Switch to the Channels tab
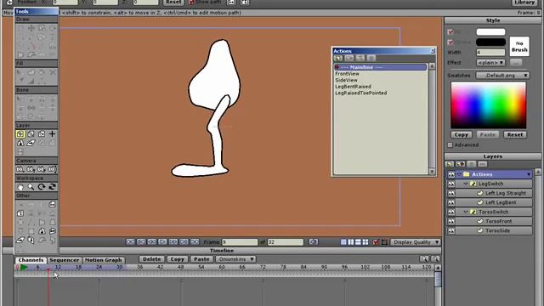544x306 pixels. pyautogui.click(x=31, y=260)
